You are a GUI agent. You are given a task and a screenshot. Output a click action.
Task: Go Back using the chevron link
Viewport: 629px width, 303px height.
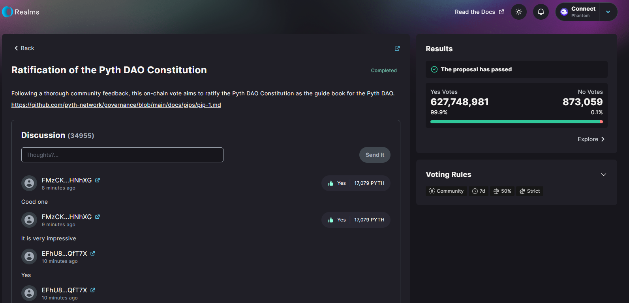point(24,48)
